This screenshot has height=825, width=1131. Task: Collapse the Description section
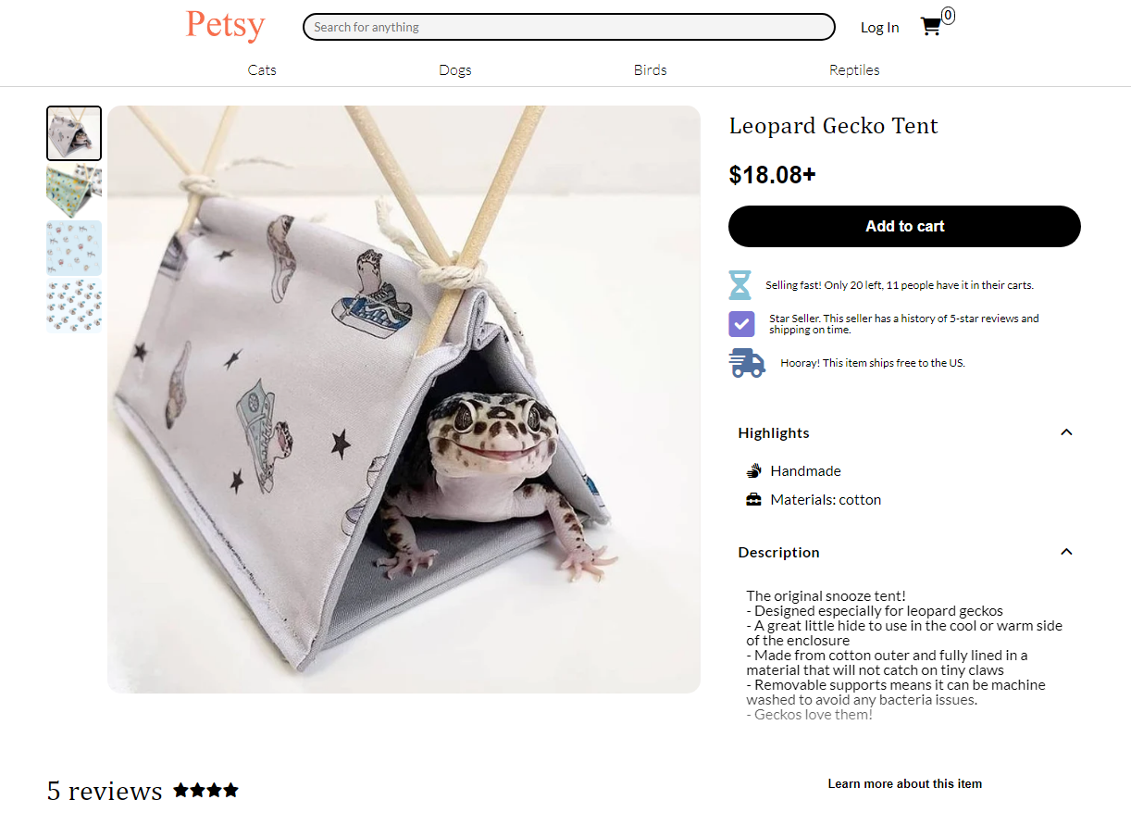pos(1066,551)
